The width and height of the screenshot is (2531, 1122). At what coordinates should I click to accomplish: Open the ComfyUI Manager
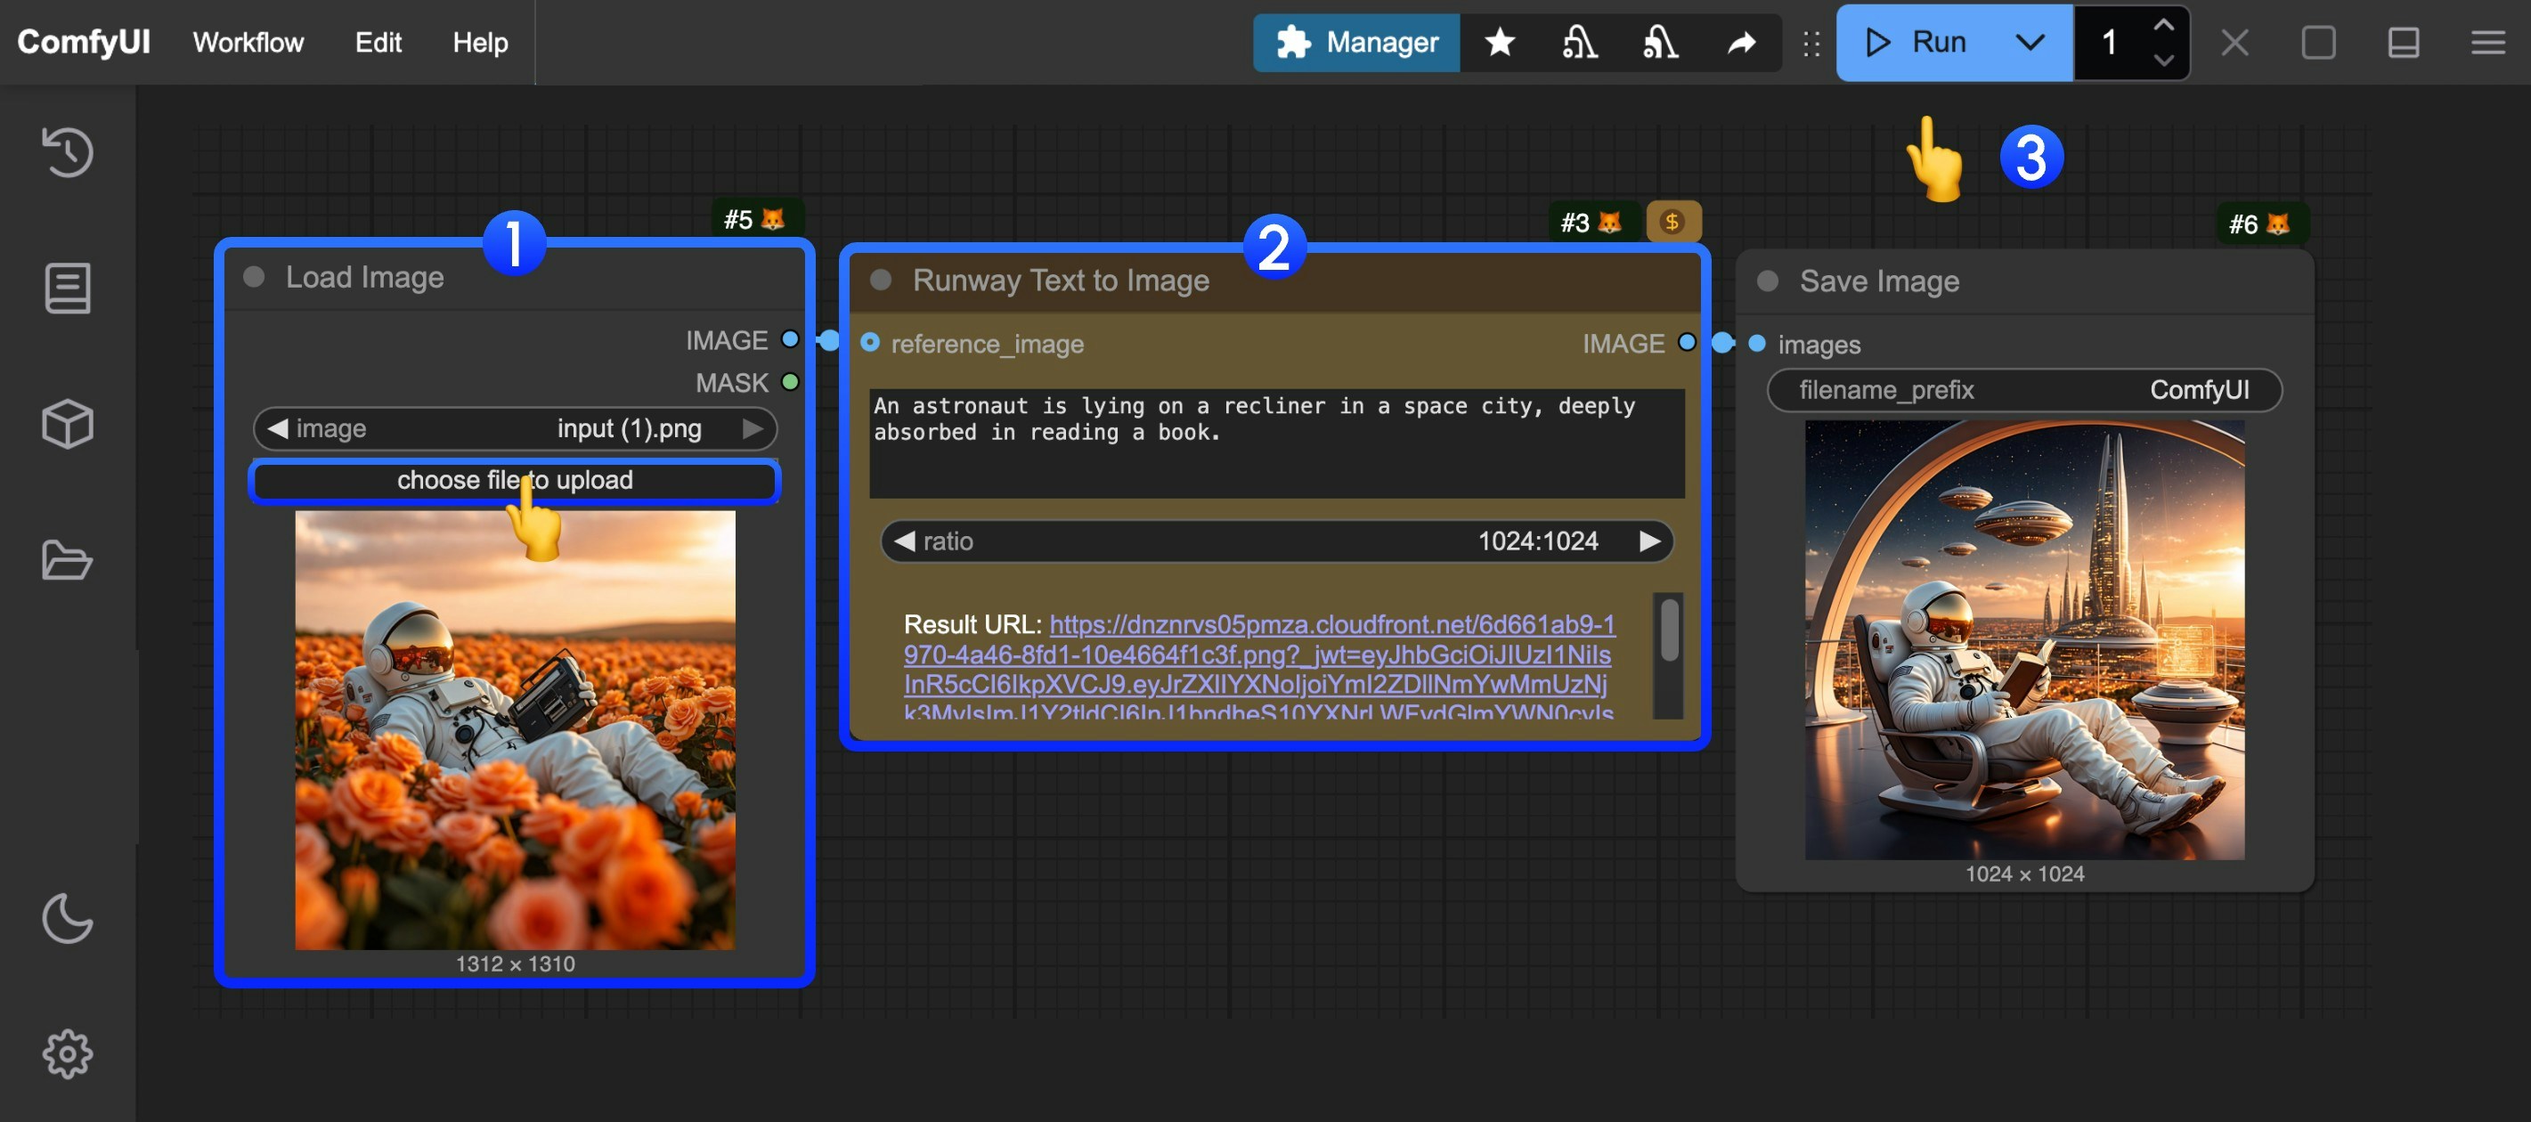coord(1355,42)
